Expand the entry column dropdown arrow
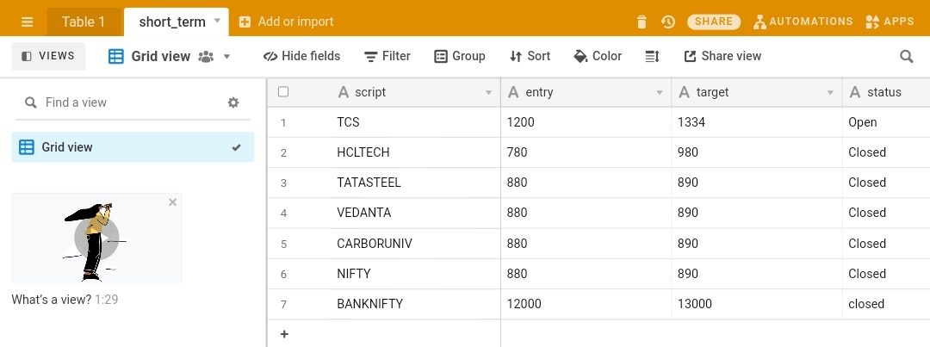930x347 pixels. (659, 92)
